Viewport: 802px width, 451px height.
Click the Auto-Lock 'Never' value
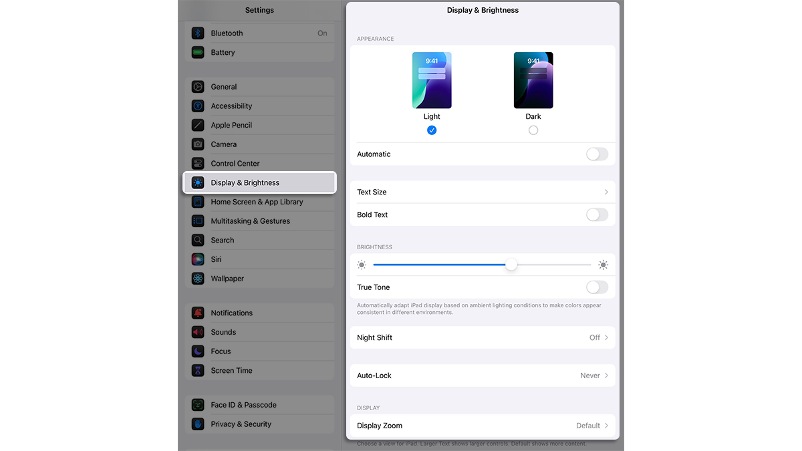(x=590, y=375)
